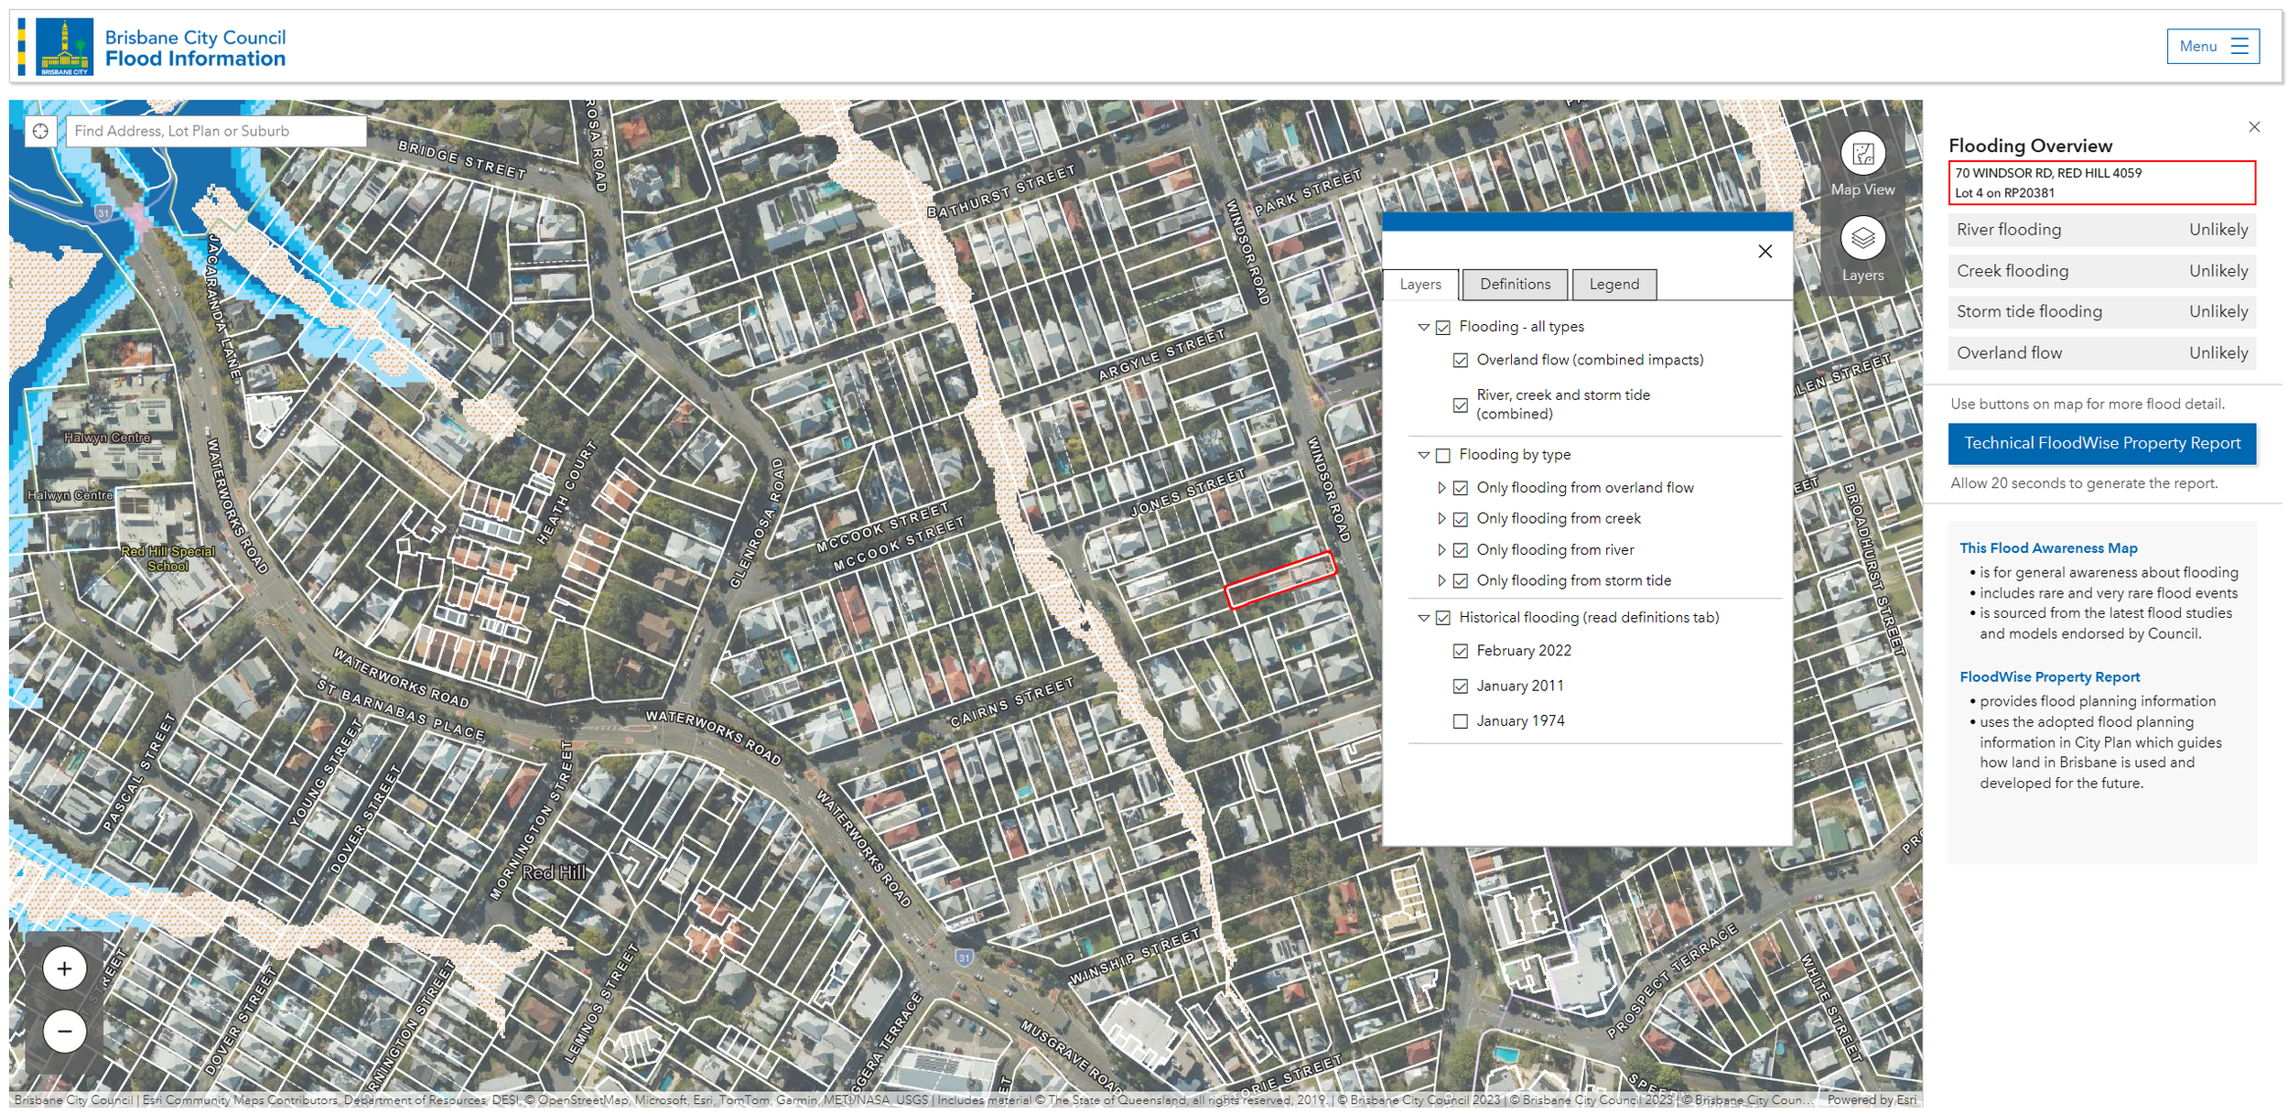Toggle Flooding - all types checkbox
Image resolution: width=2288 pixels, height=1114 pixels.
1442,327
